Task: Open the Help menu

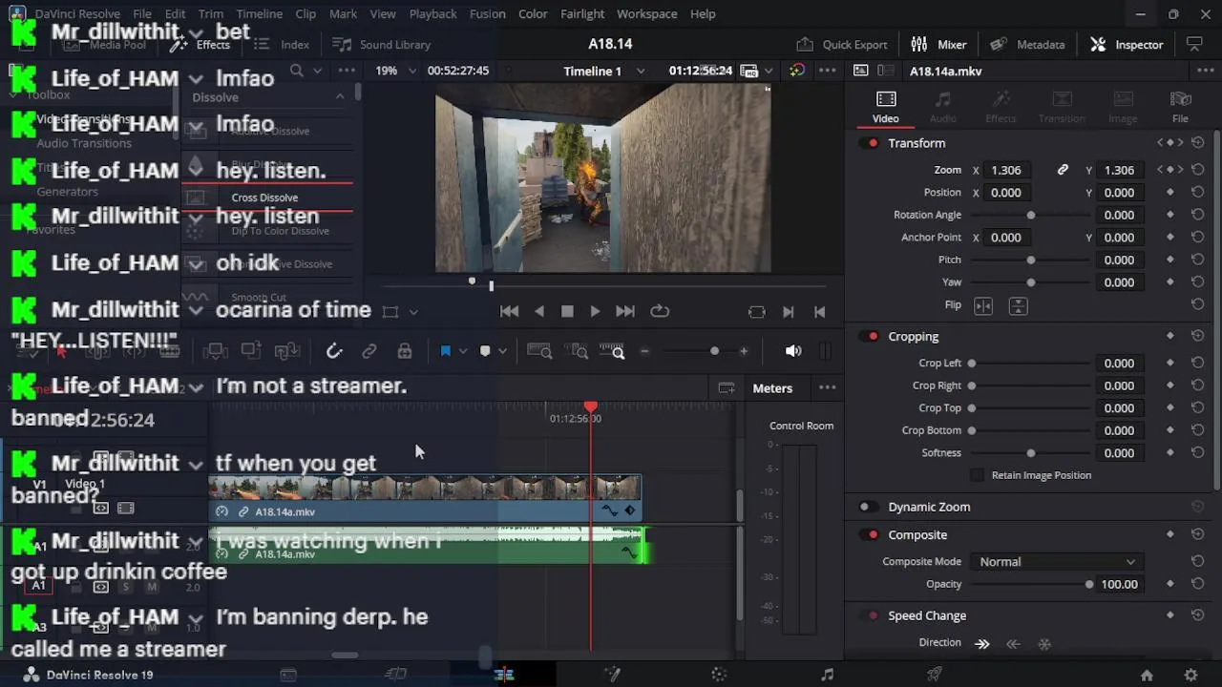Action: (x=703, y=13)
